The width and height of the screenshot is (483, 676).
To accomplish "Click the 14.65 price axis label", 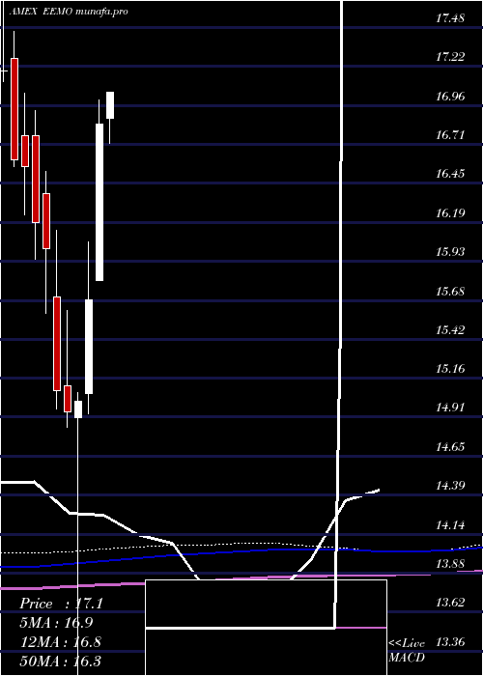I will pyautogui.click(x=451, y=446).
